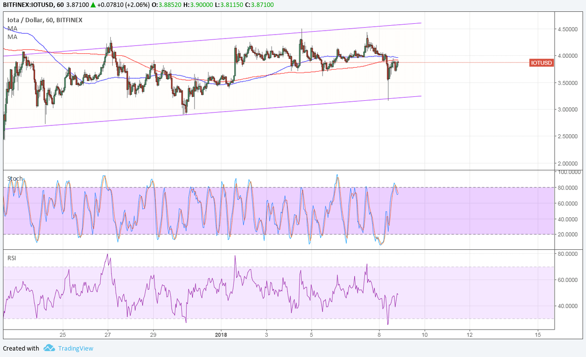Viewport: 586px width, 357px height.
Task: Click the date label 12 on time axis
Action: [x=469, y=335]
